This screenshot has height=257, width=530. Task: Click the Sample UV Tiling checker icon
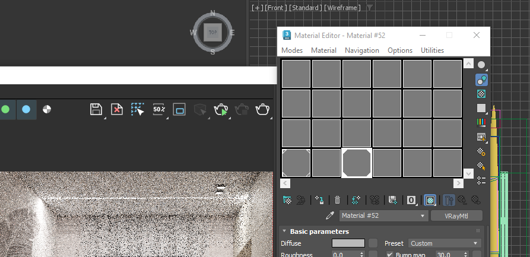tap(481, 108)
